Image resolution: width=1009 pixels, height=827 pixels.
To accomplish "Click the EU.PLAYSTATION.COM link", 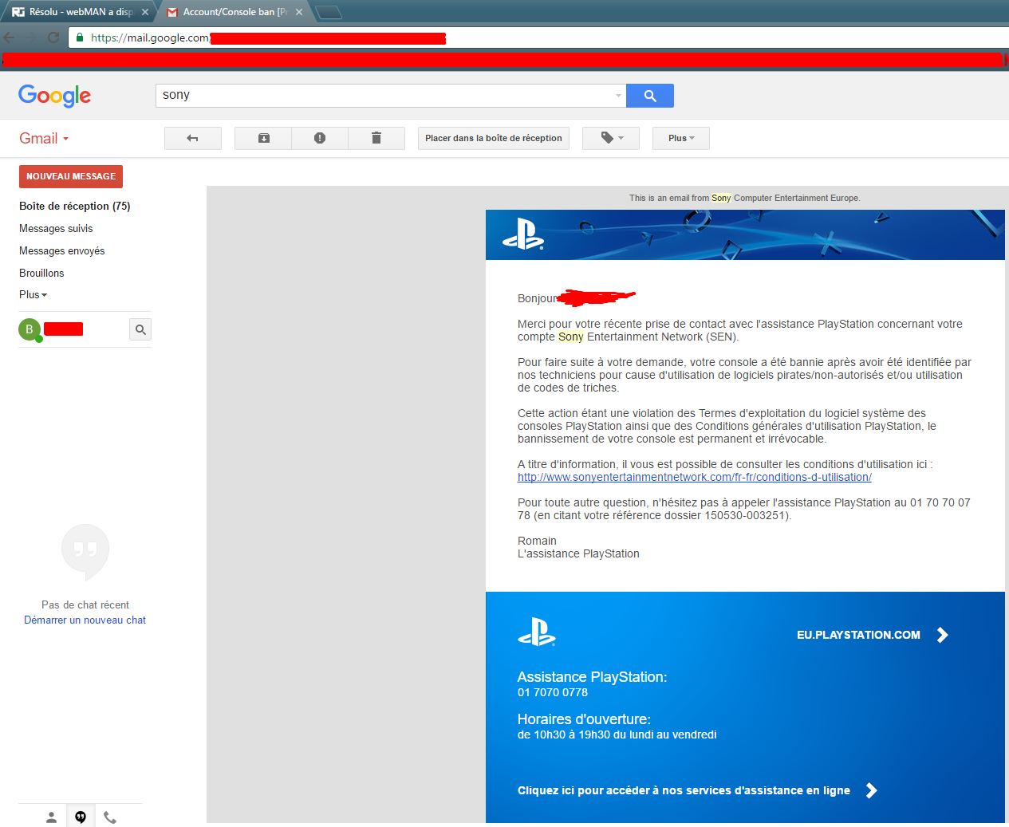I will click(858, 635).
